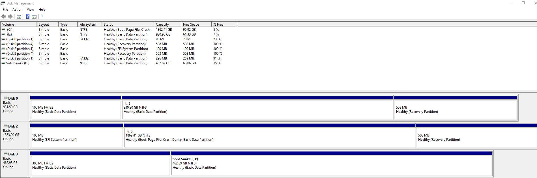
Task: Click the File System column header
Action: click(90, 25)
